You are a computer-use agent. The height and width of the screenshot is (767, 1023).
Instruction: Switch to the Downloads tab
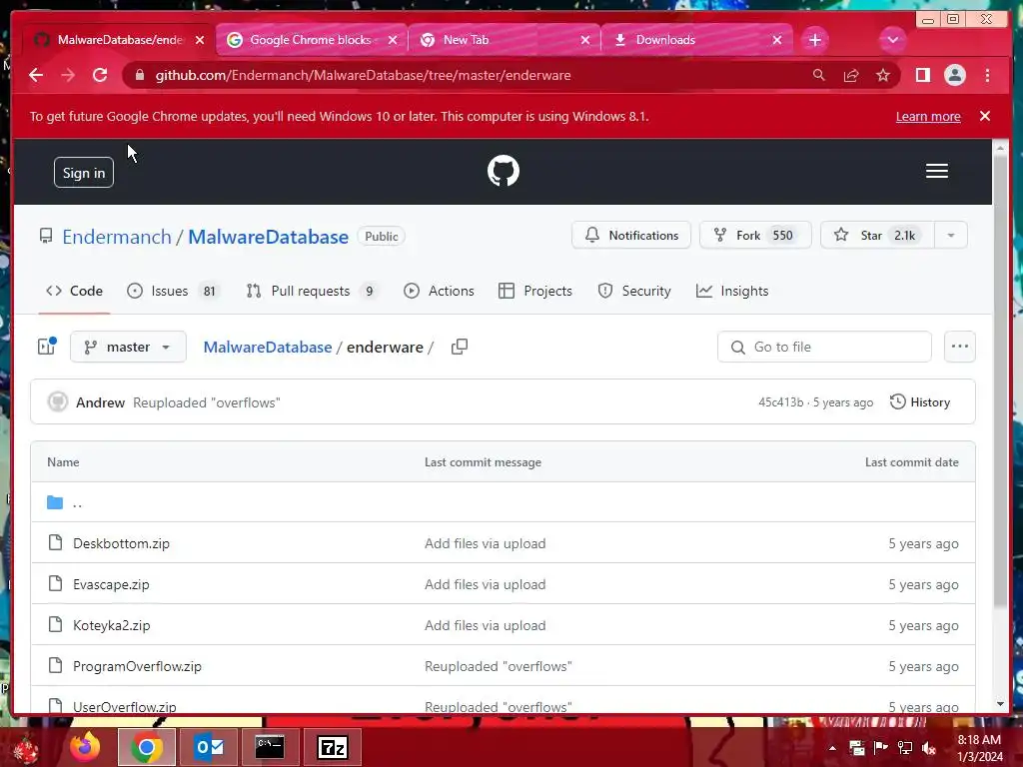point(695,40)
